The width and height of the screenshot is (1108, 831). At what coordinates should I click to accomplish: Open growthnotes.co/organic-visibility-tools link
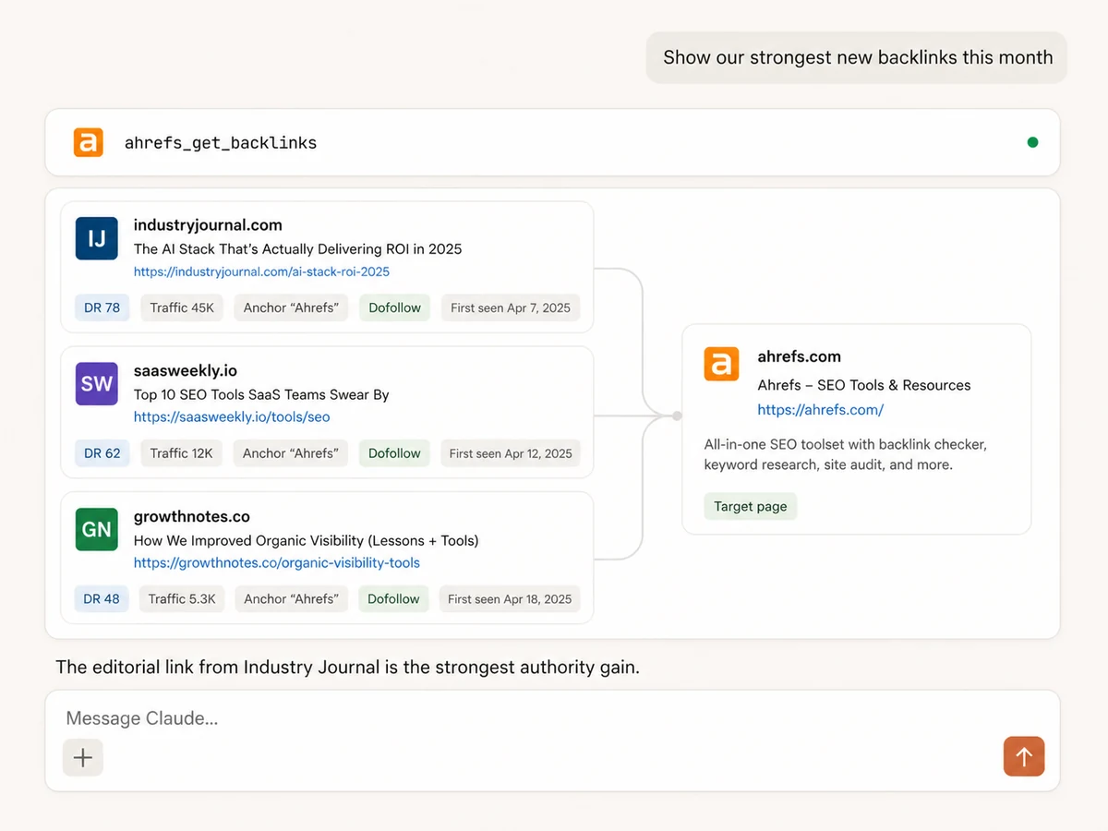coord(277,562)
